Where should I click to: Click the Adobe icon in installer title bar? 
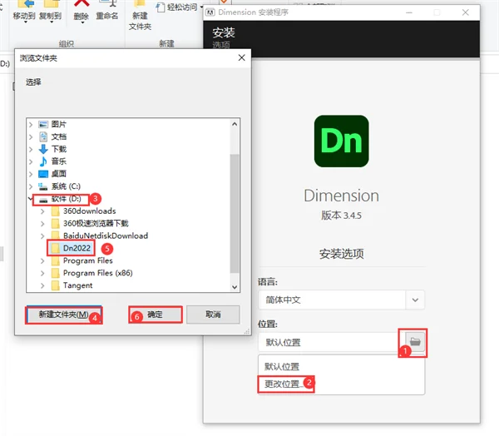click(x=210, y=12)
